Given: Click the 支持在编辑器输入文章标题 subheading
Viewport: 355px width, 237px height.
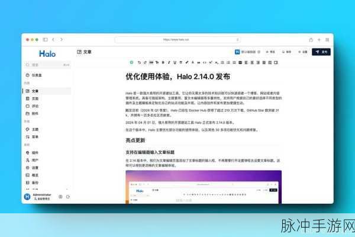Looking at the screenshot, I should pos(150,152).
